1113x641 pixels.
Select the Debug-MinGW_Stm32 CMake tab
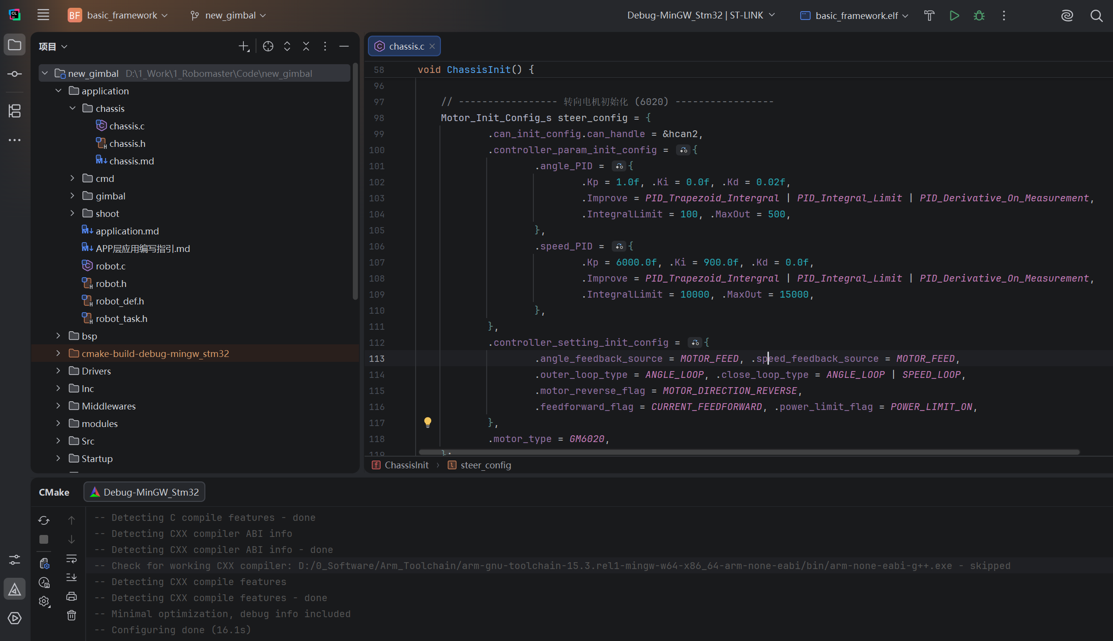click(x=145, y=492)
